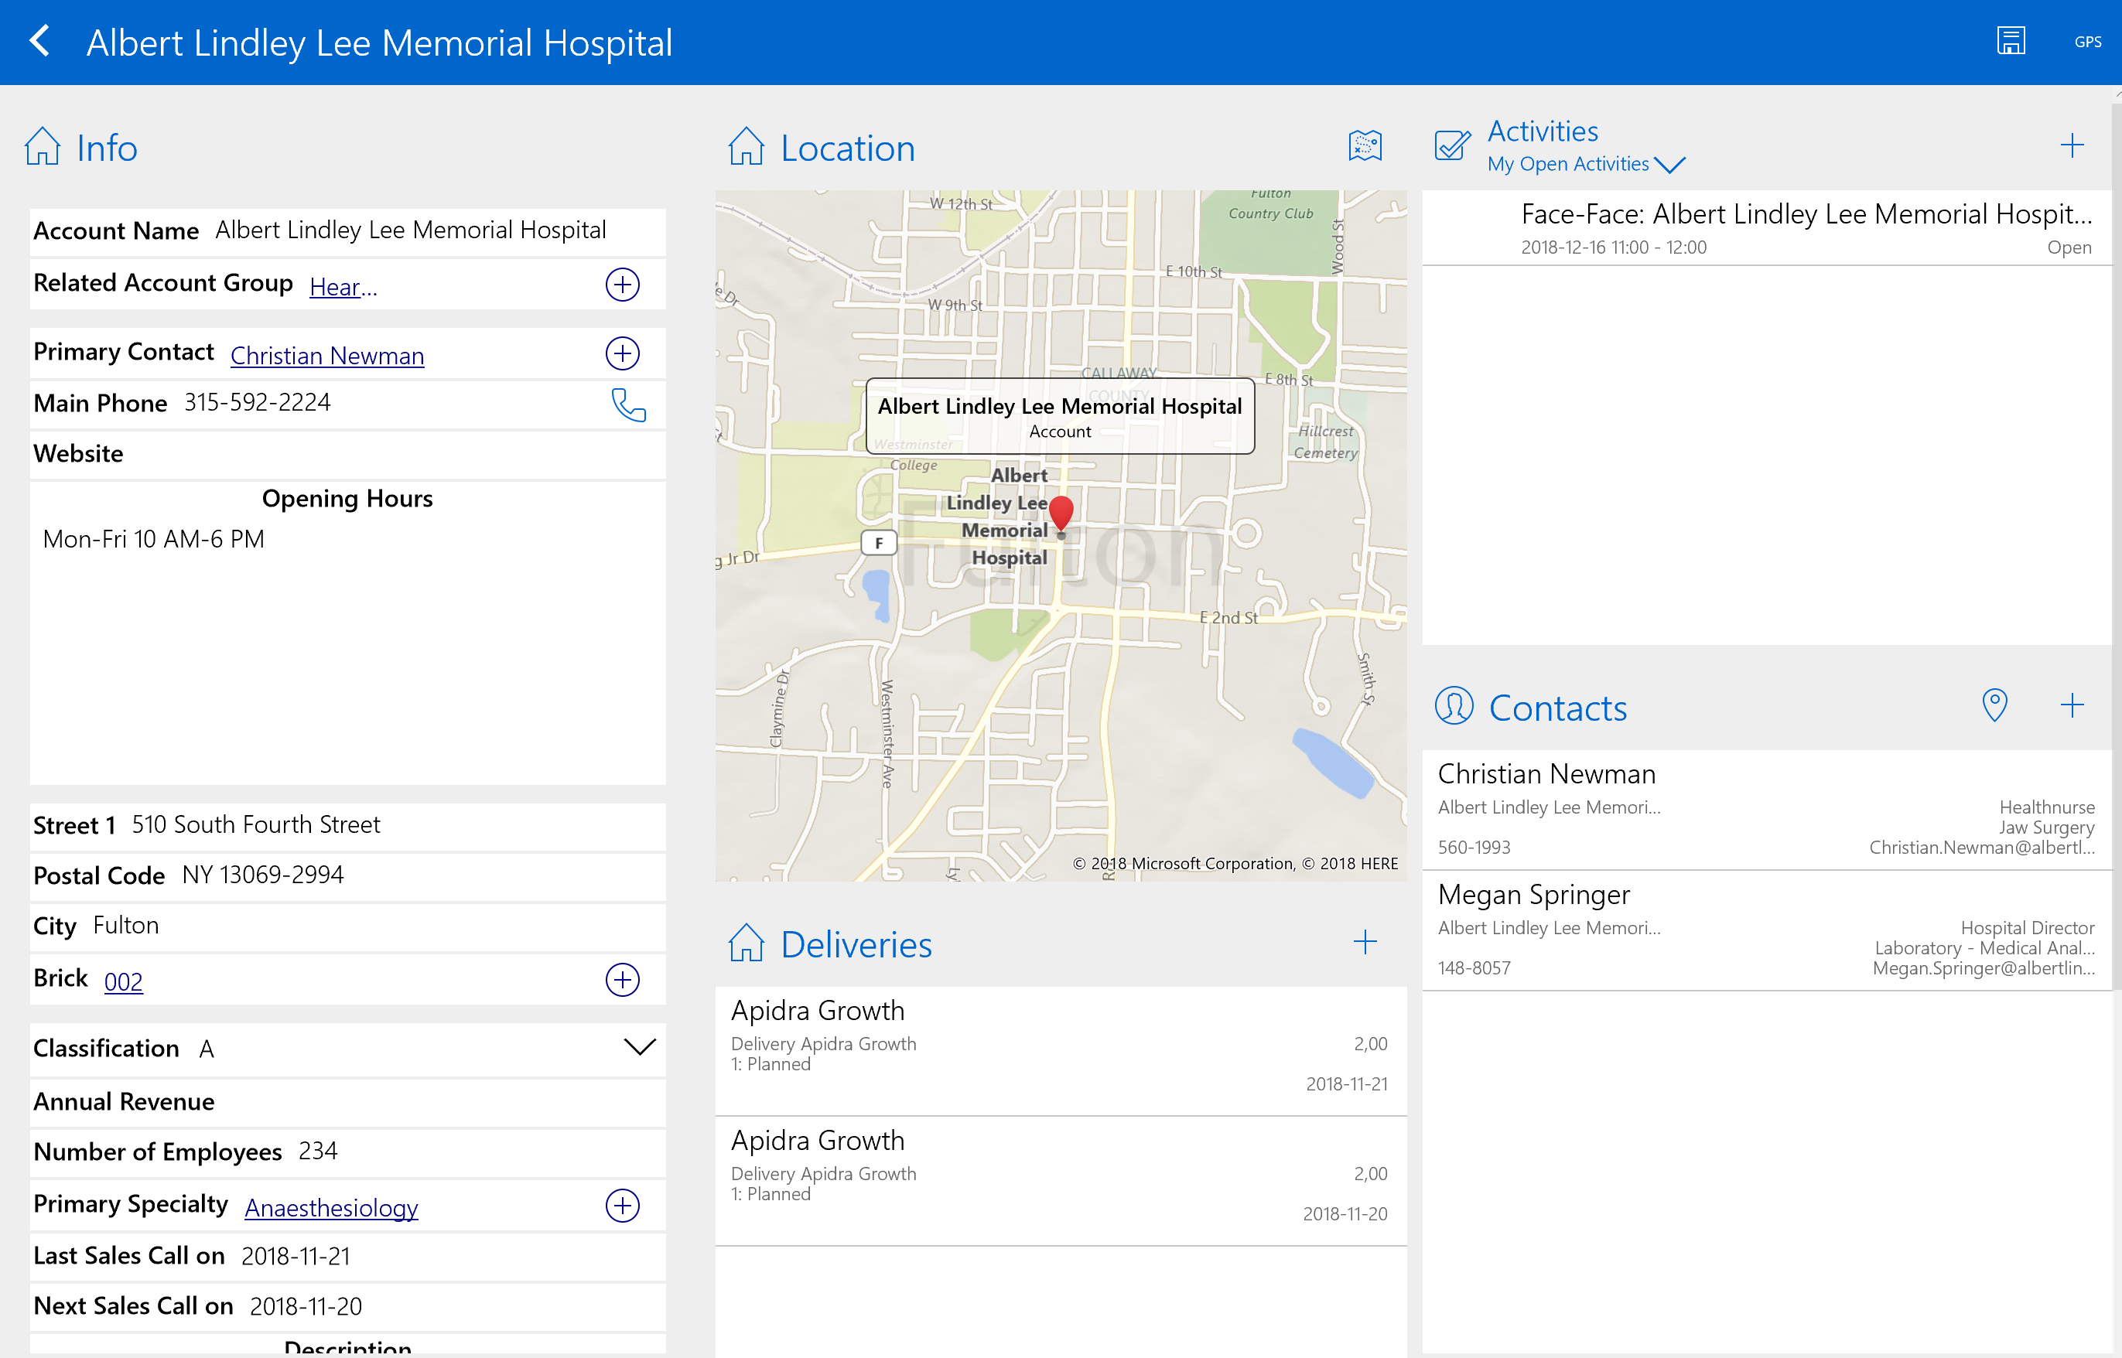Click the Activities checklist icon
Screen dimensions: 2122x1358
click(1452, 145)
